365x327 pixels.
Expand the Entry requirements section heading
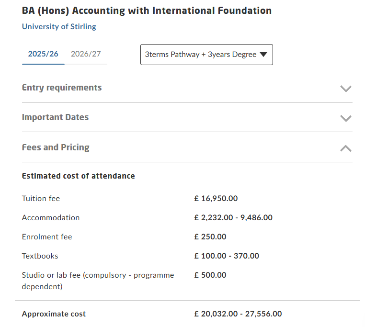pyautogui.click(x=62, y=88)
